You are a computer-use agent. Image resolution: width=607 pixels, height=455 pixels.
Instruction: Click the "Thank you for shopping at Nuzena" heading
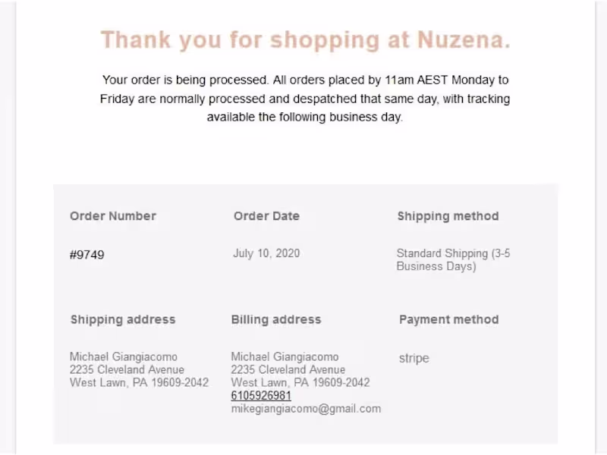[x=305, y=40]
